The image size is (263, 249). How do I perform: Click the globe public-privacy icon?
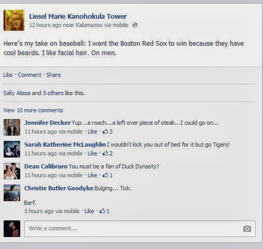pos(135,25)
